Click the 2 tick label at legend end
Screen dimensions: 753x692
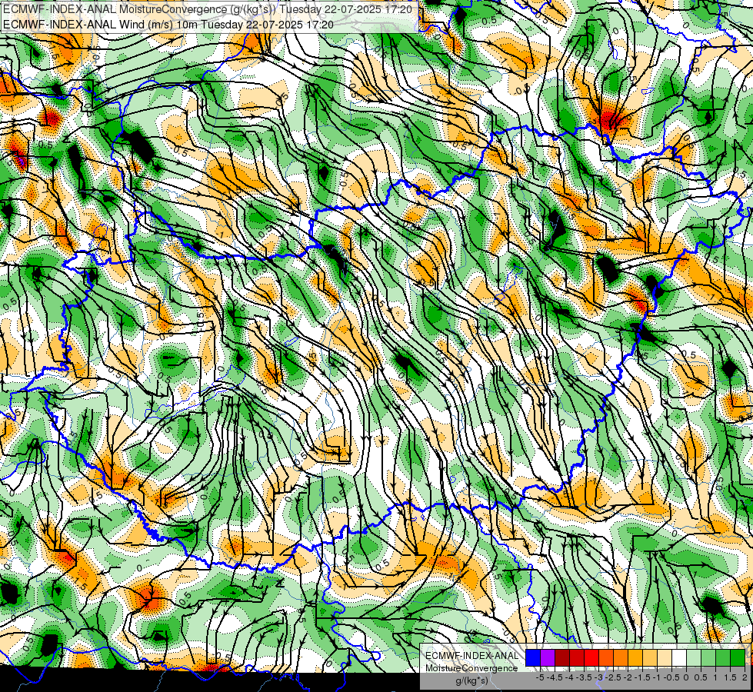click(745, 677)
